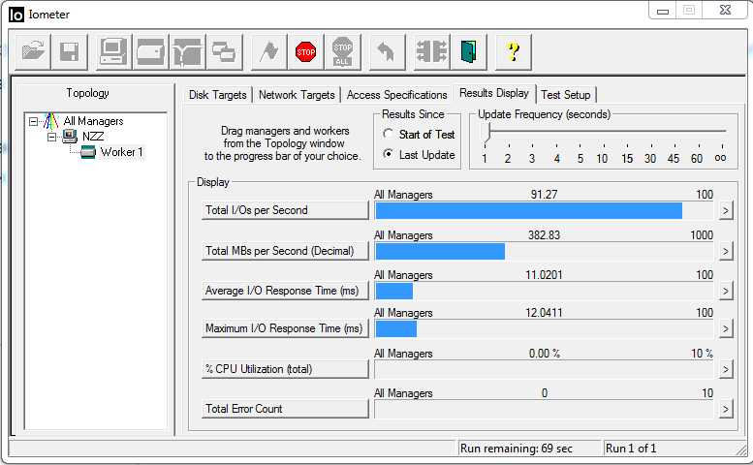
Task: Open test configuration file icon
Action: (x=33, y=51)
